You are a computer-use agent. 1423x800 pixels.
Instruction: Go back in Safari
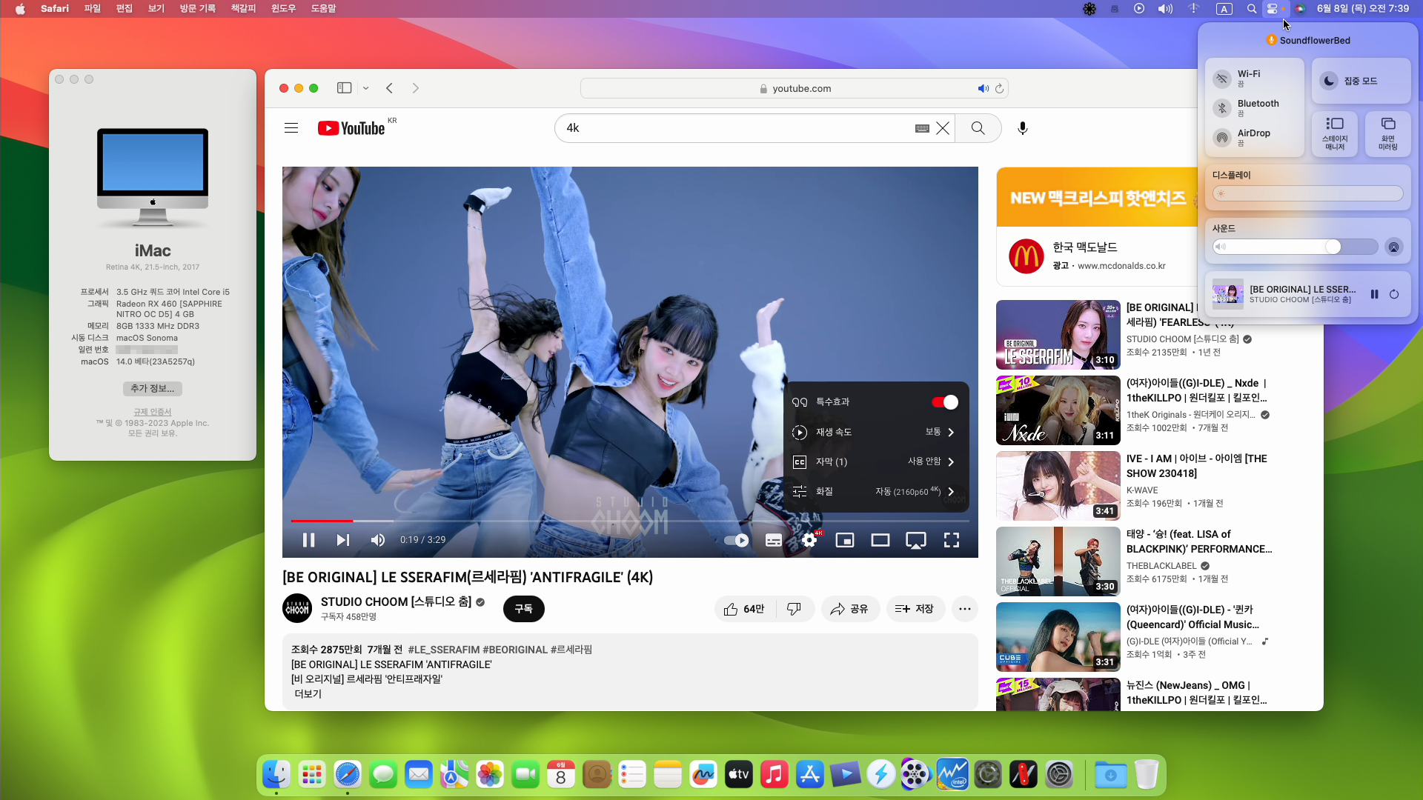(x=389, y=88)
